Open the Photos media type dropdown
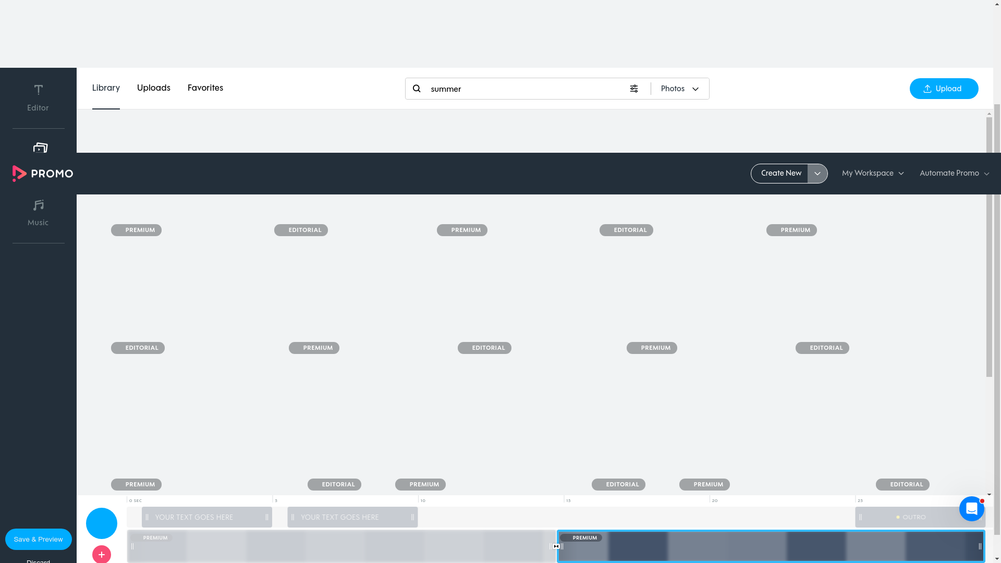 coord(680,89)
